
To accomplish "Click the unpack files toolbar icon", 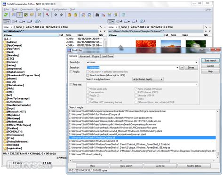I will pos(75,15).
